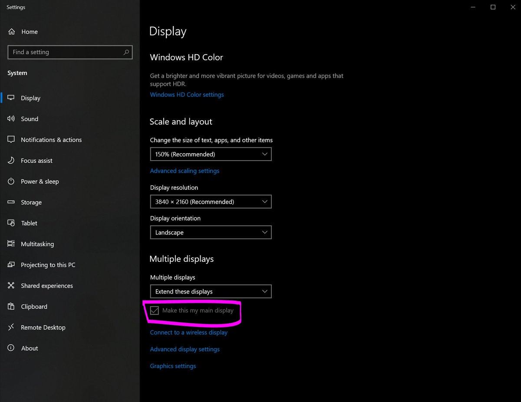Minimize the Settings window

[x=473, y=7]
